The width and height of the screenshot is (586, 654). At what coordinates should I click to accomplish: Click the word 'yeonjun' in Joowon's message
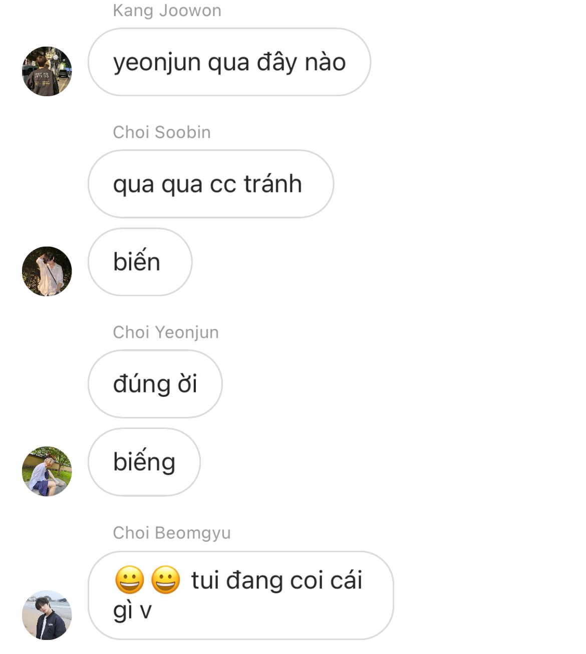click(x=157, y=63)
